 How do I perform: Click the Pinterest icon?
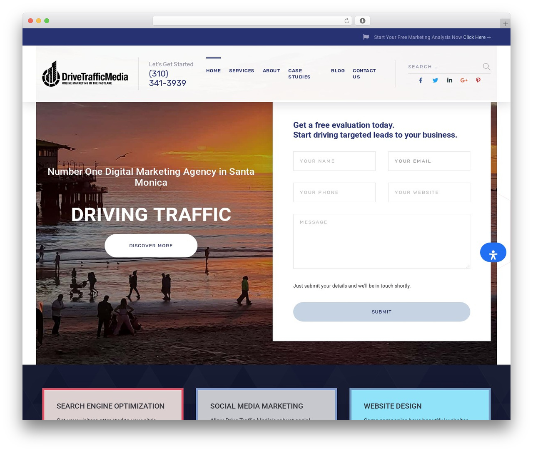pyautogui.click(x=478, y=80)
